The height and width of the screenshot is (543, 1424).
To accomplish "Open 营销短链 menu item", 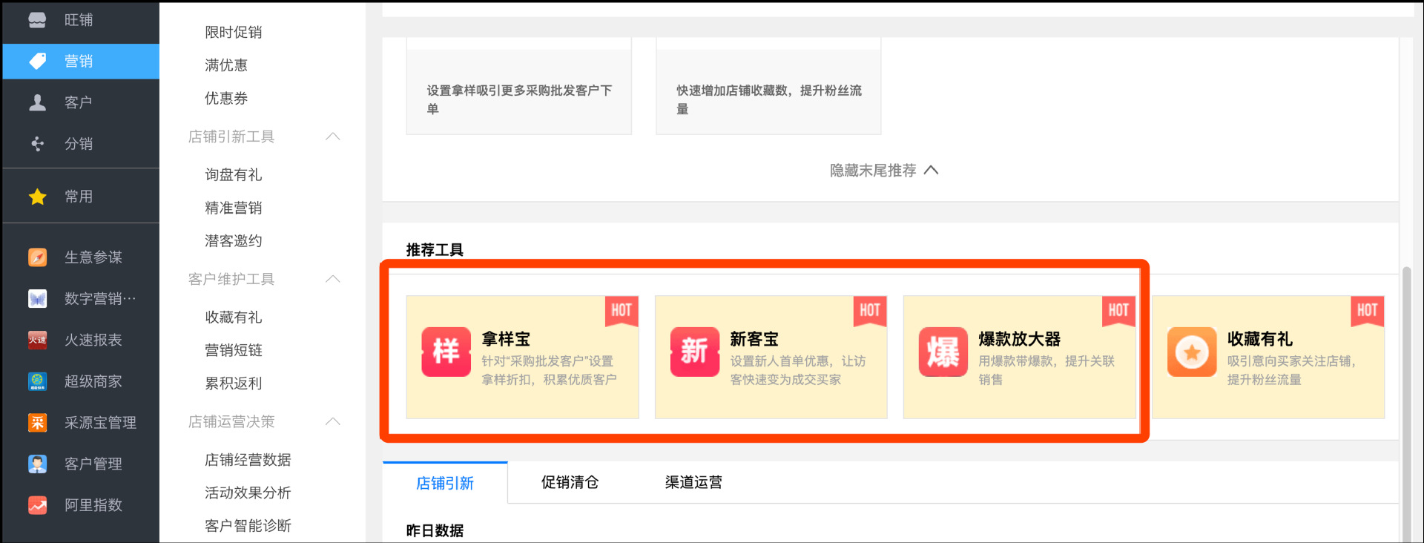I will coord(234,350).
